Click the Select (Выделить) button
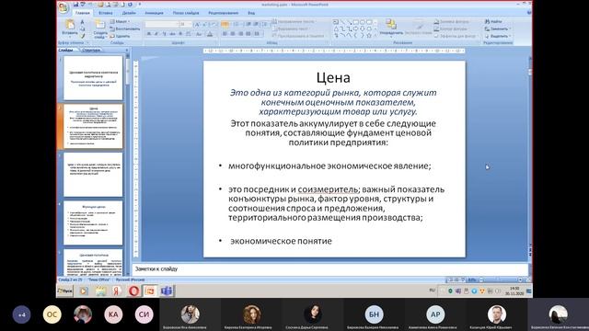The image size is (589, 331). tap(497, 36)
